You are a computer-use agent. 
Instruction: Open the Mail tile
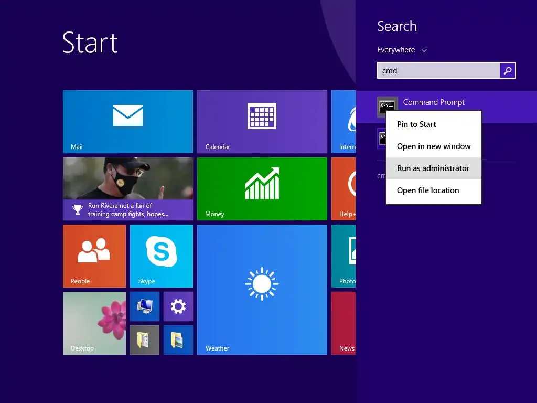tap(128, 122)
